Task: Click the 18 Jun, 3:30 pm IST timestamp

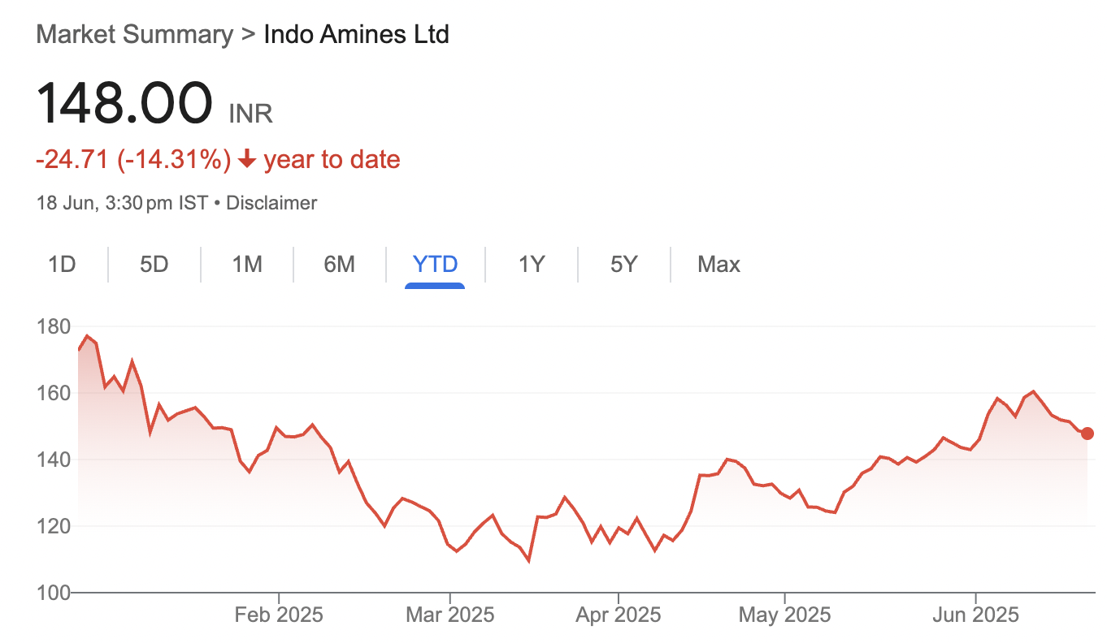Action: (x=122, y=203)
